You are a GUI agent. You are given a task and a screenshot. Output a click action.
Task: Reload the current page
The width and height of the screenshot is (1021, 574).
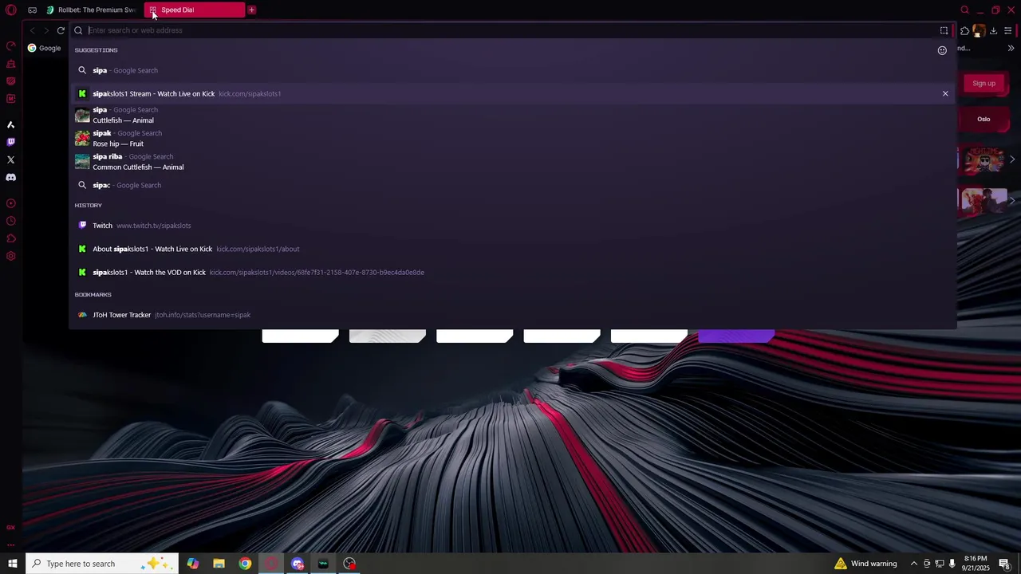click(61, 30)
